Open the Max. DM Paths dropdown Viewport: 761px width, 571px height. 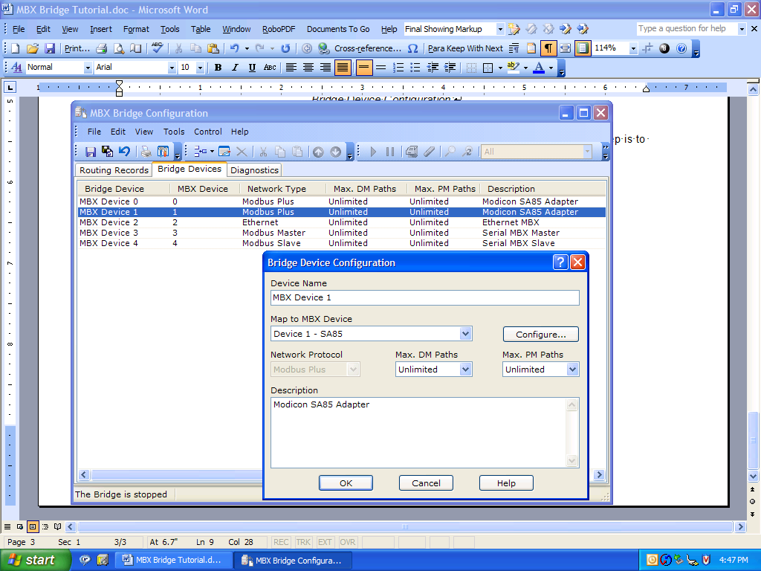(x=465, y=370)
